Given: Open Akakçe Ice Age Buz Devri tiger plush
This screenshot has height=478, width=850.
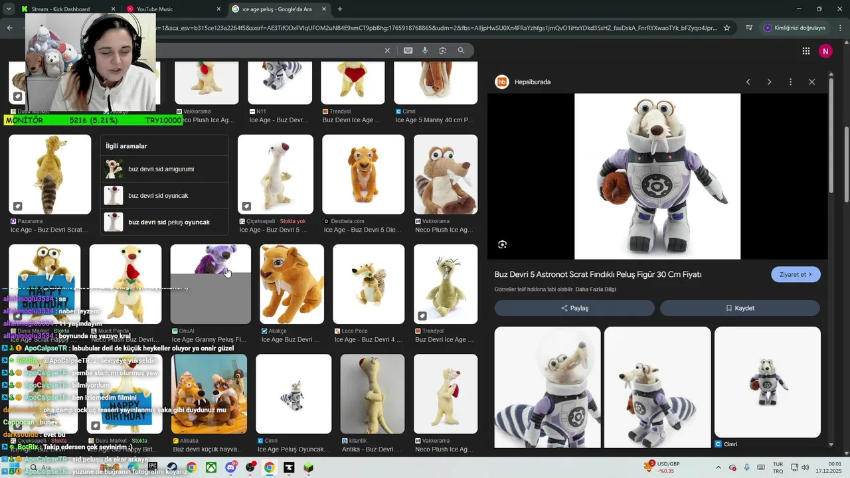Looking at the screenshot, I should click(292, 284).
